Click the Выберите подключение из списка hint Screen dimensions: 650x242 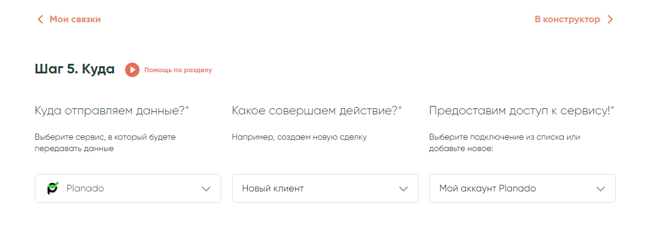(x=504, y=143)
